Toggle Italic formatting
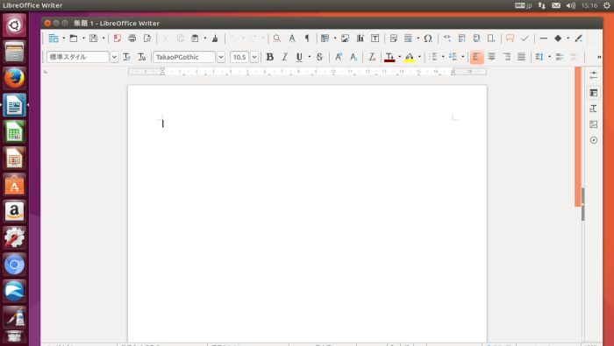Image resolution: width=614 pixels, height=346 pixels. point(285,57)
